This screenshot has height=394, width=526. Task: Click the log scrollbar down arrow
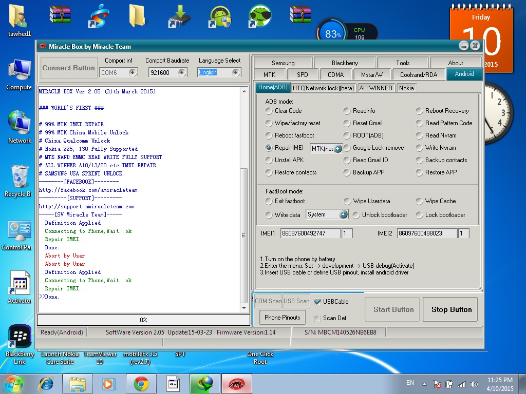tap(244, 308)
